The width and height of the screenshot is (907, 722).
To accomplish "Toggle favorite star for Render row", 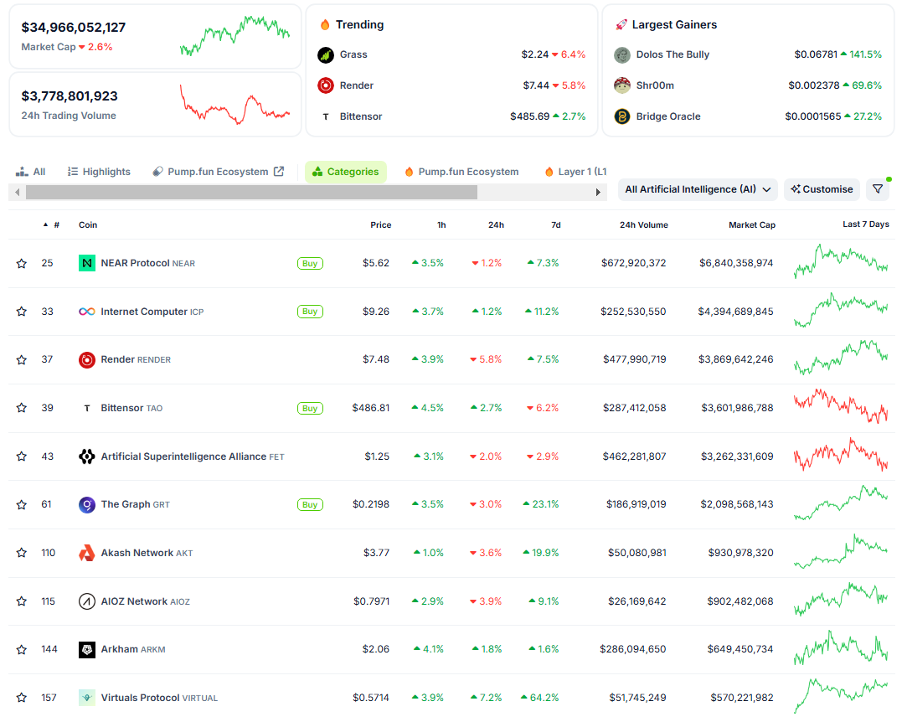I will (x=22, y=360).
